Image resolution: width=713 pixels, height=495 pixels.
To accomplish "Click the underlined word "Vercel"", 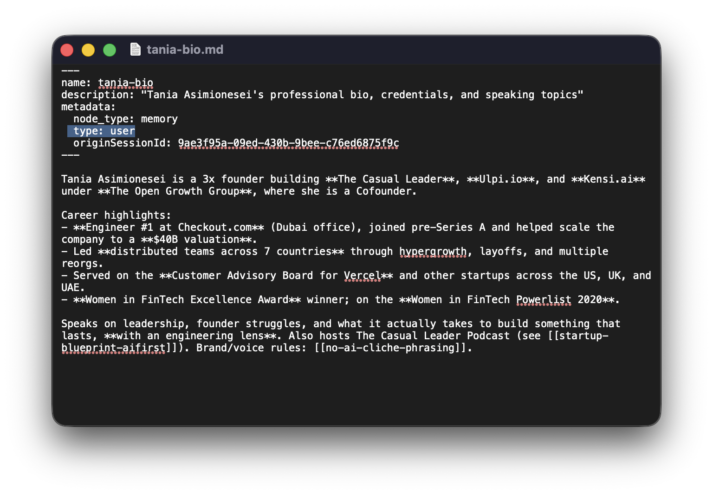I will 362,276.
